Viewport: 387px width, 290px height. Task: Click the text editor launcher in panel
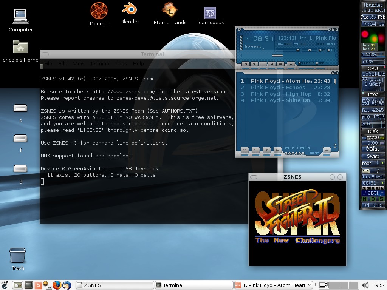18,285
